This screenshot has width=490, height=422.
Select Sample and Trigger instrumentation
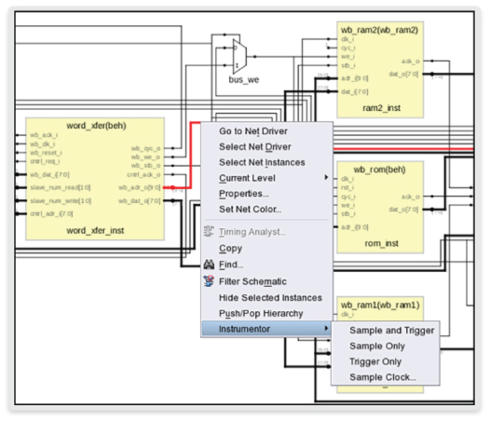click(392, 330)
